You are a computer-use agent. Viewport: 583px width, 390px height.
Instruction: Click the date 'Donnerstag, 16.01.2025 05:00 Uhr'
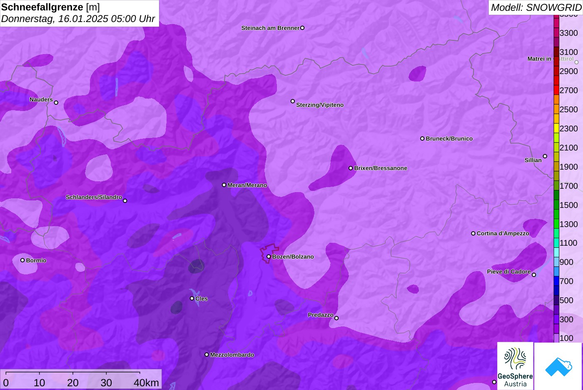[78, 19]
